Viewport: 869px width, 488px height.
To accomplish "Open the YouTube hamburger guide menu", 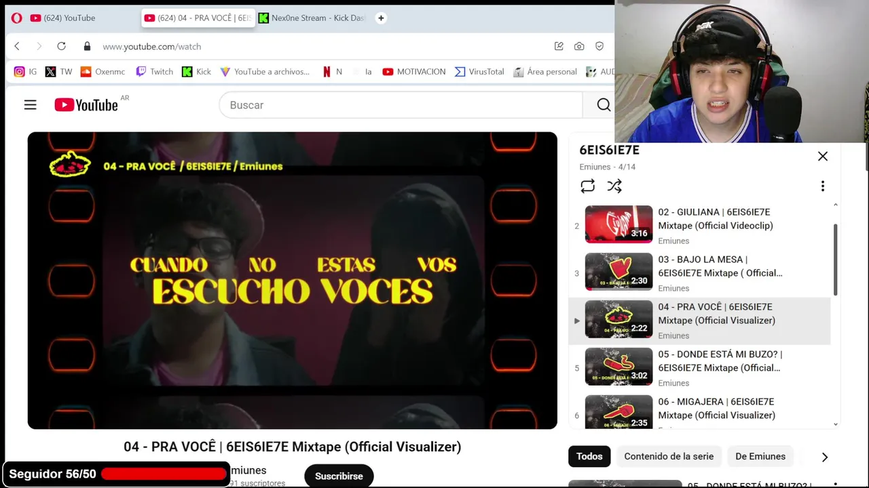I will click(x=30, y=105).
